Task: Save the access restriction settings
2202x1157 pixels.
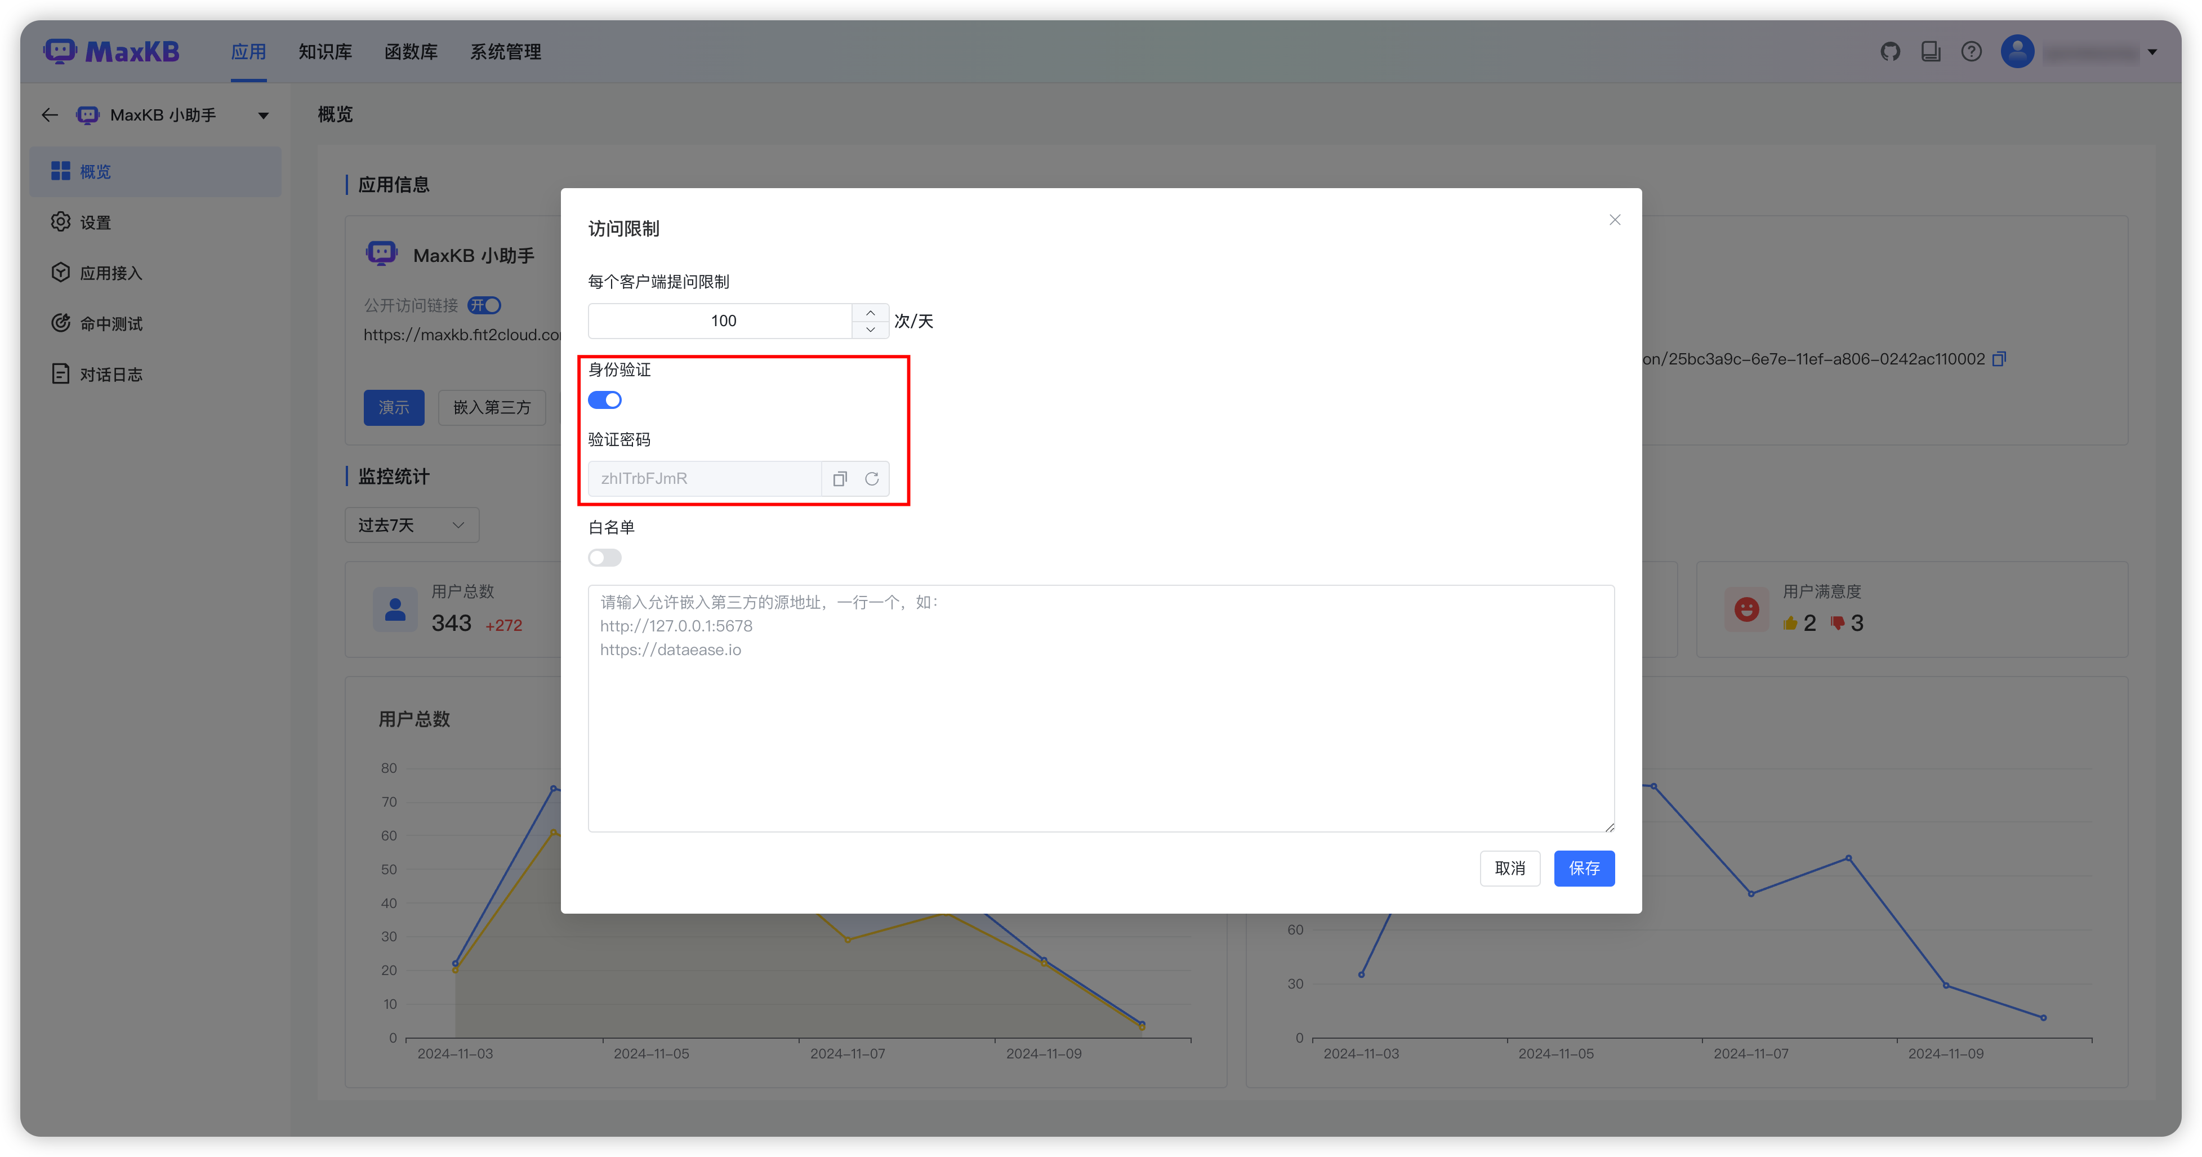Action: click(x=1584, y=868)
